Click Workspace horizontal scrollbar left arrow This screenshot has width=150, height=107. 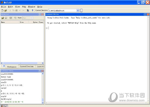2,63
